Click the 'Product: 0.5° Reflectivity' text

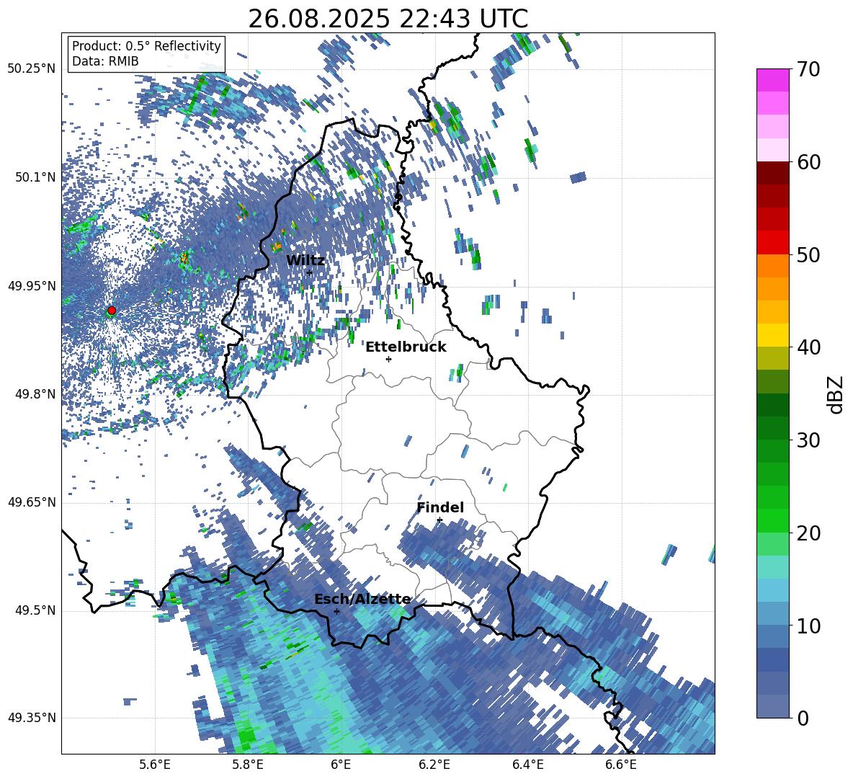(x=146, y=46)
